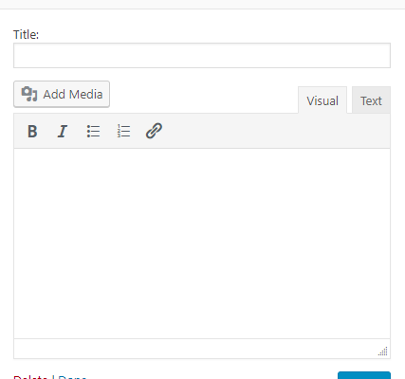Screen dimensions: 405x379
Task: Insert a numbered list
Action: click(123, 131)
